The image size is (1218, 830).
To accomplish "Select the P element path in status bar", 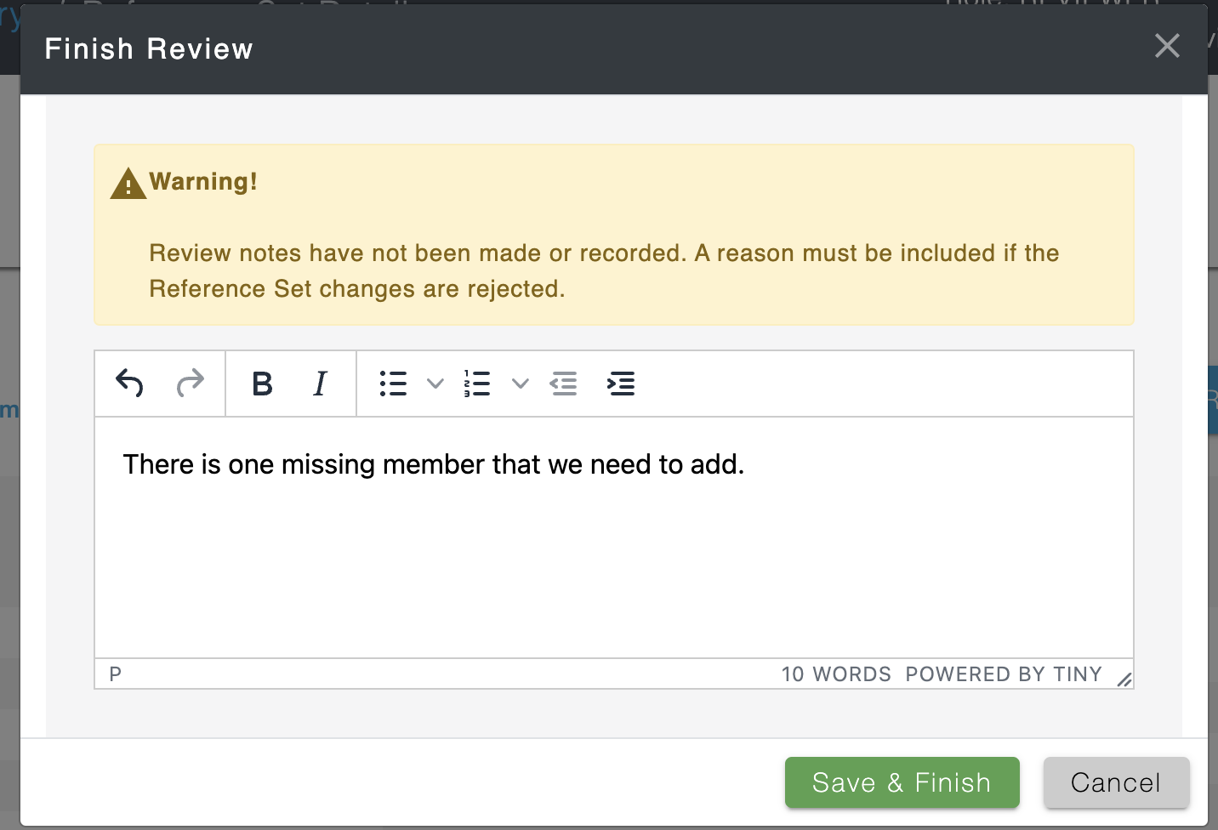I will pos(116,674).
